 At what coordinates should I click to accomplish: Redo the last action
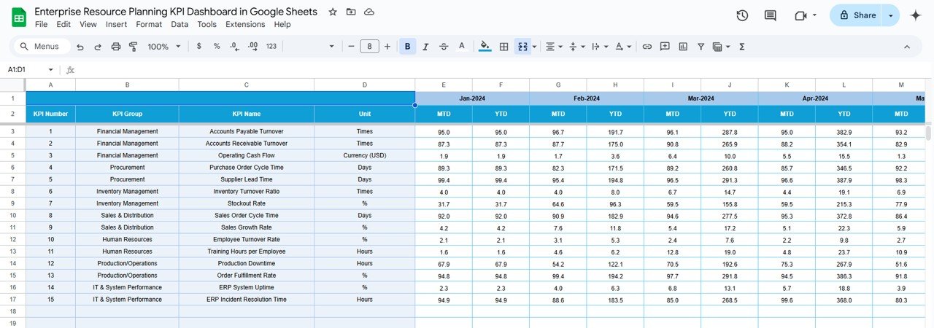(98, 46)
